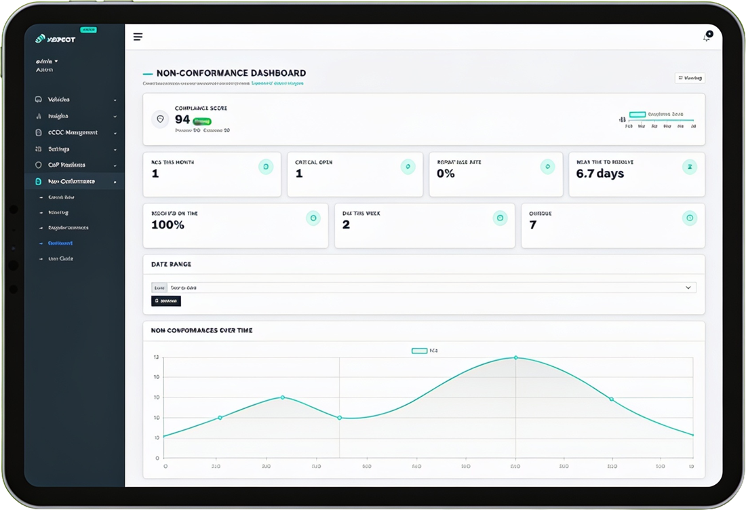Screen dimensions: 746x510
Task: Click the Settings sidebar icon
Action: [x=39, y=149]
